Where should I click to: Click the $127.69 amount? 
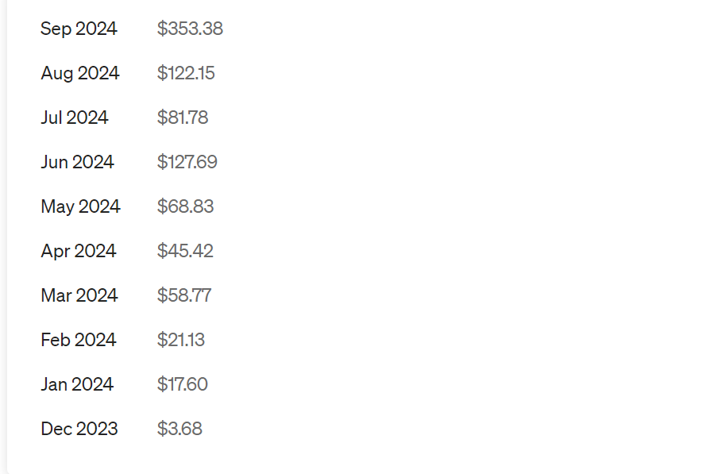[187, 162]
